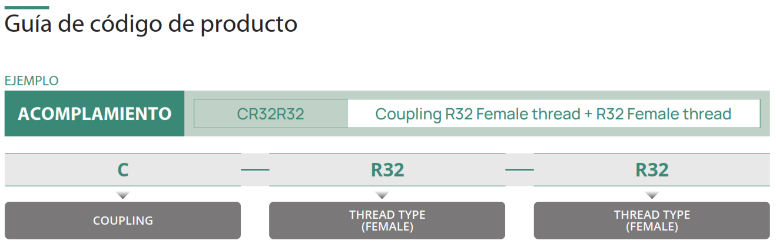Select the CR32R32 product code cell
The height and width of the screenshot is (247, 776).
[270, 114]
